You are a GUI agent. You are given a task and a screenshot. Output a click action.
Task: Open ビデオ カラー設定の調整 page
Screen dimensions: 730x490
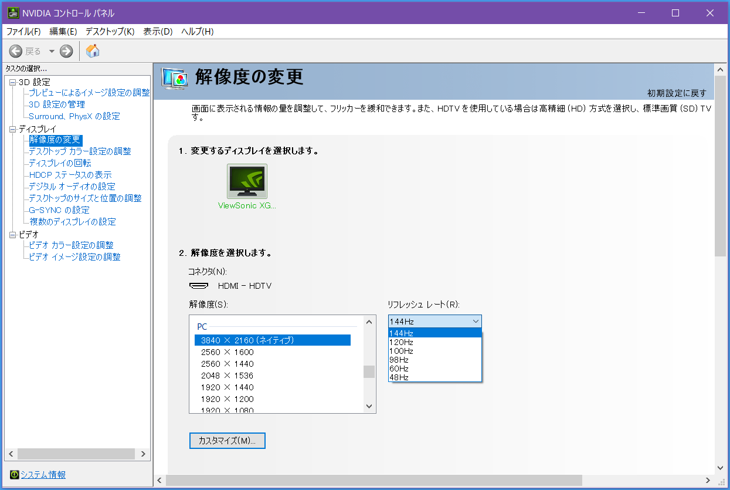[72, 245]
